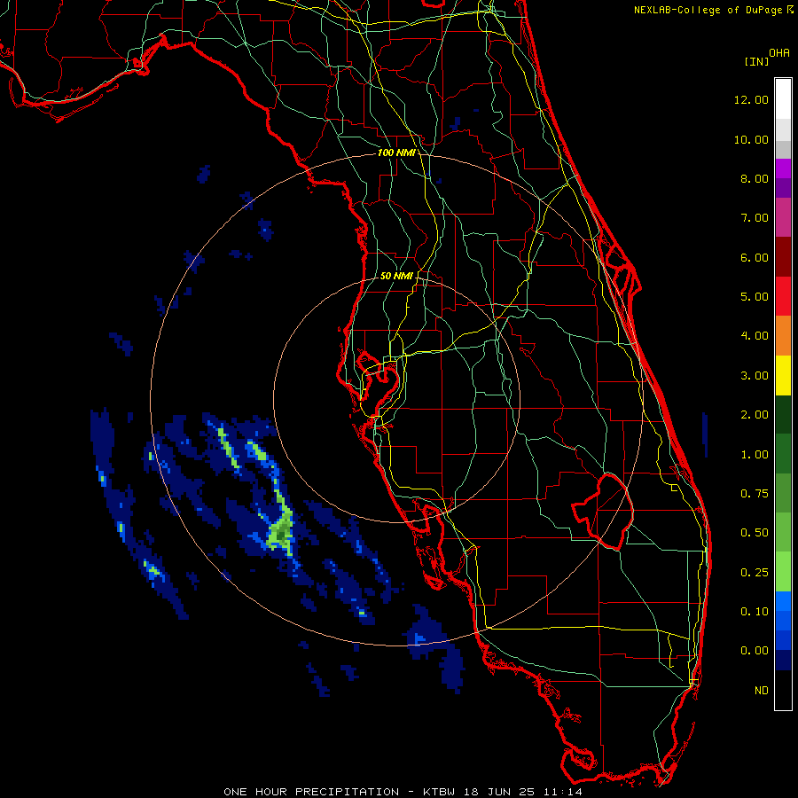Click the [IN] units label
This screenshot has height=798, width=798.
756,61
